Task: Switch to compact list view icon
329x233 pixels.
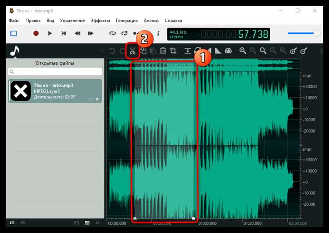Action: (23, 223)
